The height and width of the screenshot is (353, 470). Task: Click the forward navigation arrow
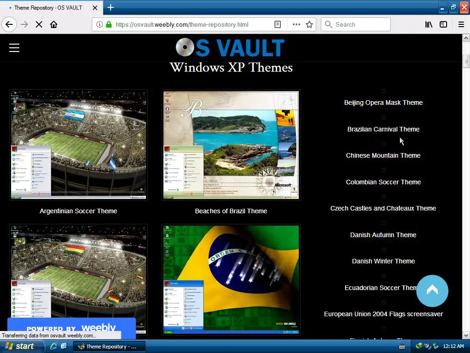click(x=24, y=24)
